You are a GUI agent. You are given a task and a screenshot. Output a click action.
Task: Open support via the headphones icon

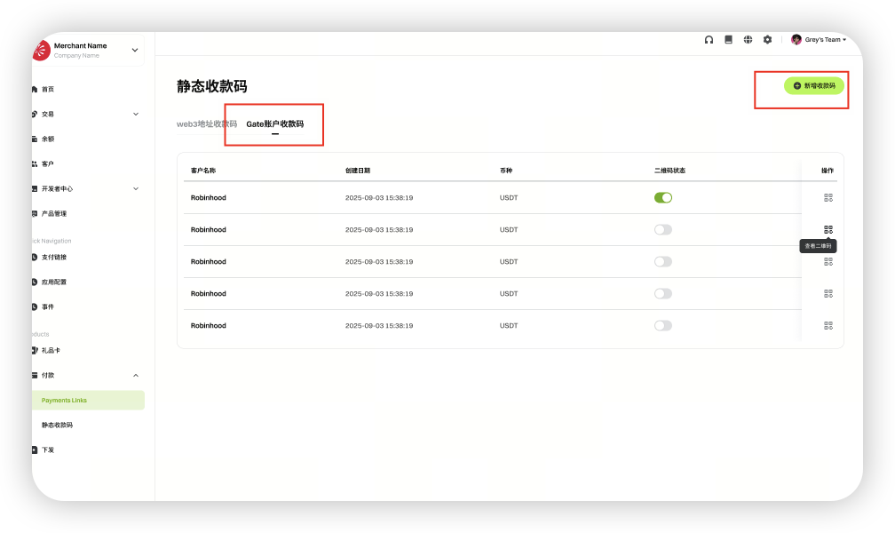coord(709,40)
